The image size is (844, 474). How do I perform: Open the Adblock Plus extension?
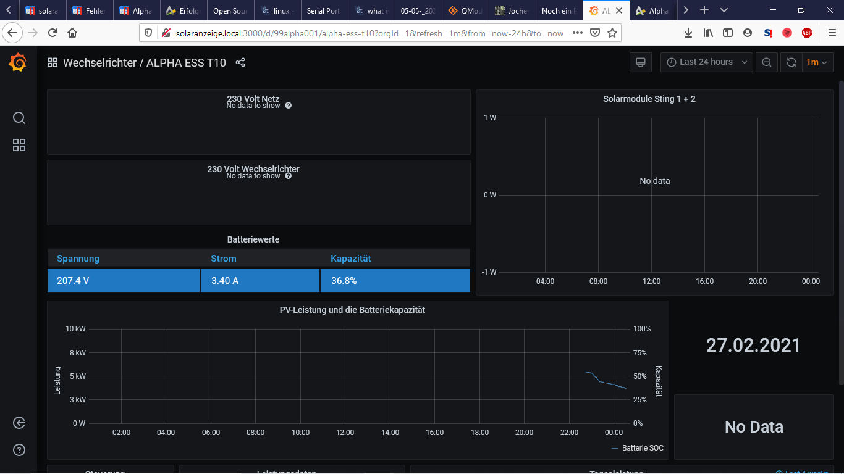(806, 33)
